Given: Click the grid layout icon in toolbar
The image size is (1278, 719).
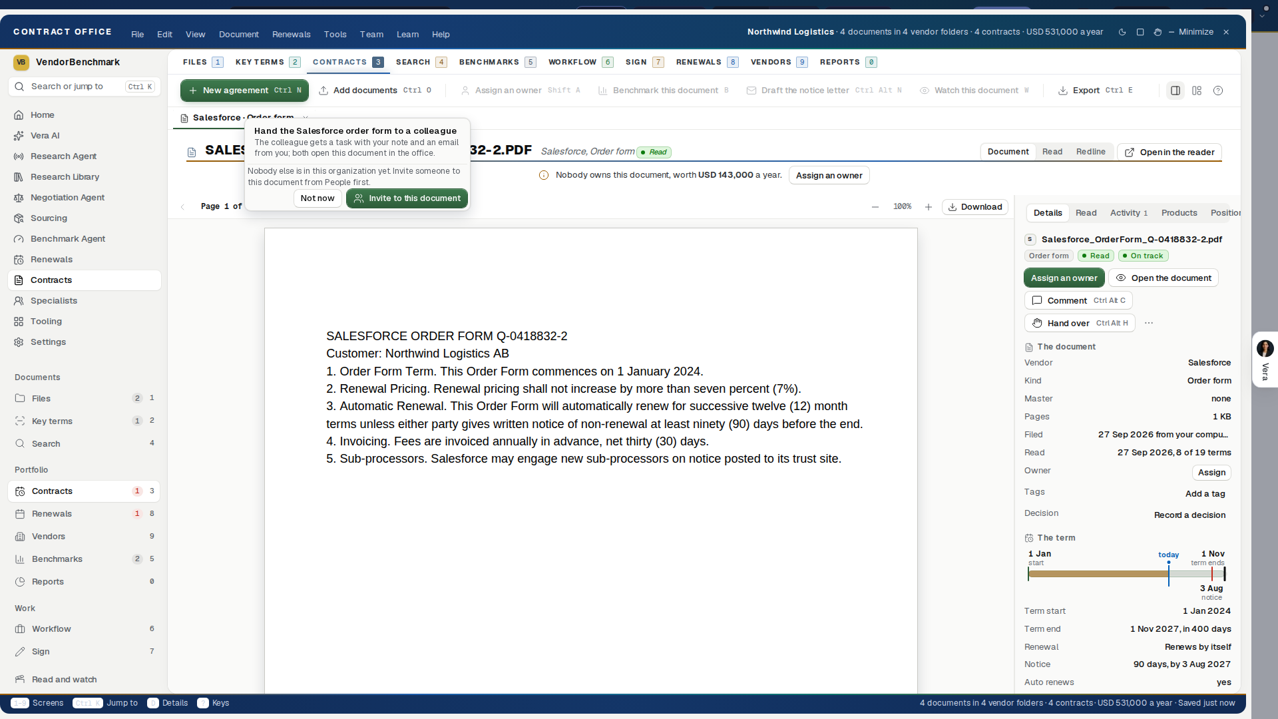Looking at the screenshot, I should pos(1197,91).
